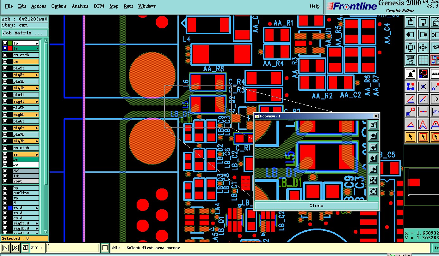This screenshot has width=439, height=256.
Task: Select the plain arrow pointer tool
Action: pos(410,137)
